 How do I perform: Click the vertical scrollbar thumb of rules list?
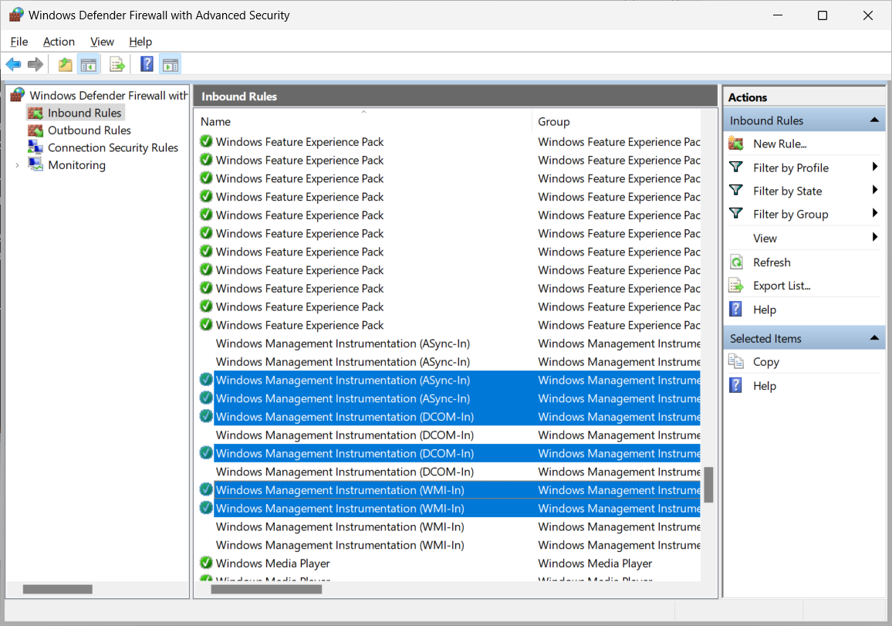[708, 485]
